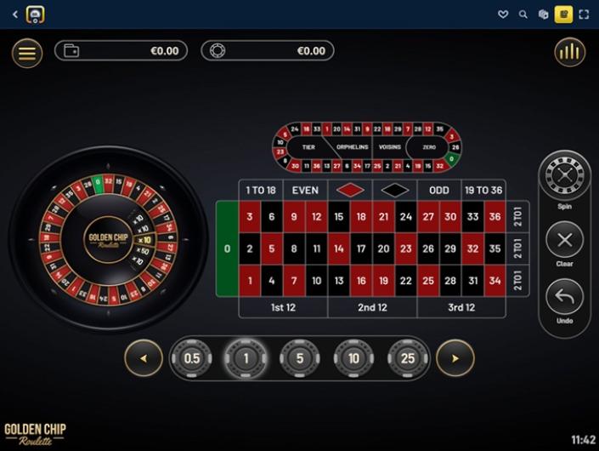Enter fullscreen mode icon
Image resolution: width=599 pixels, height=451 pixels.
[584, 14]
